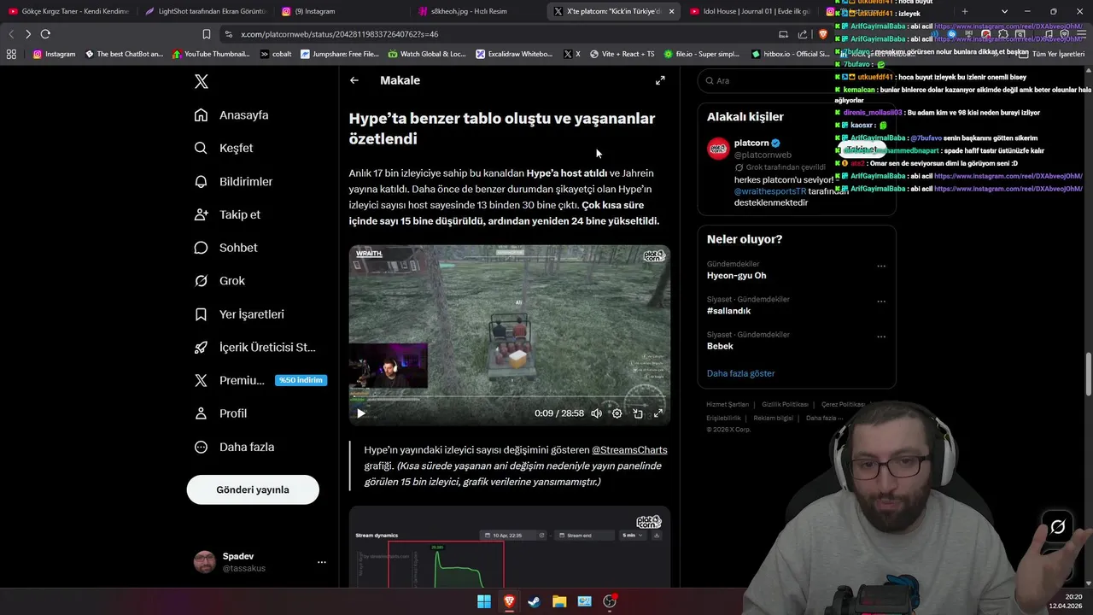1093x615 pixels.
Task: Open İçerik Üreticisi Stüdyosu item
Action: tap(255, 347)
